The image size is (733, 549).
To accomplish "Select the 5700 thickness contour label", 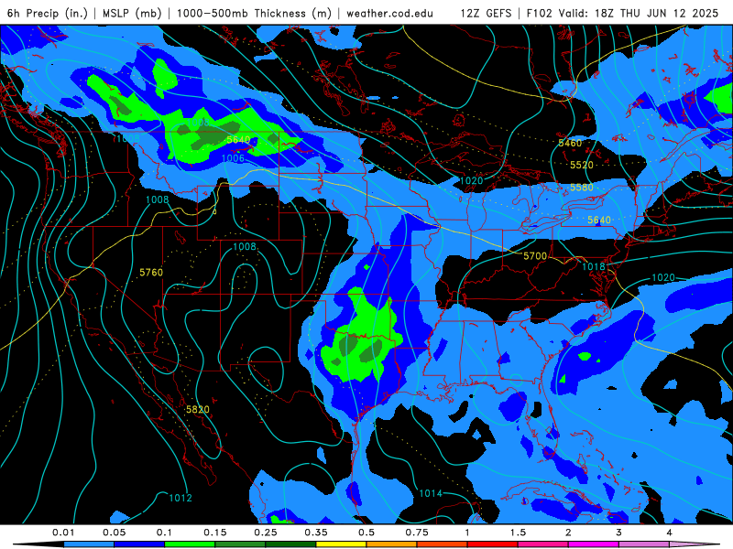I will 535,256.
